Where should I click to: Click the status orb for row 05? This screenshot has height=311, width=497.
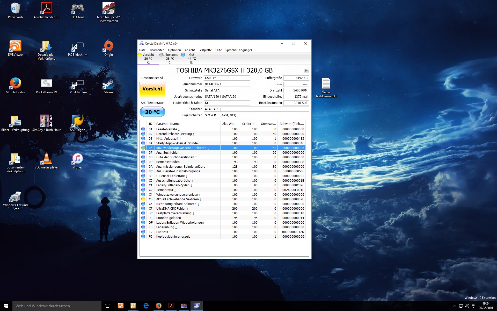[x=143, y=148]
